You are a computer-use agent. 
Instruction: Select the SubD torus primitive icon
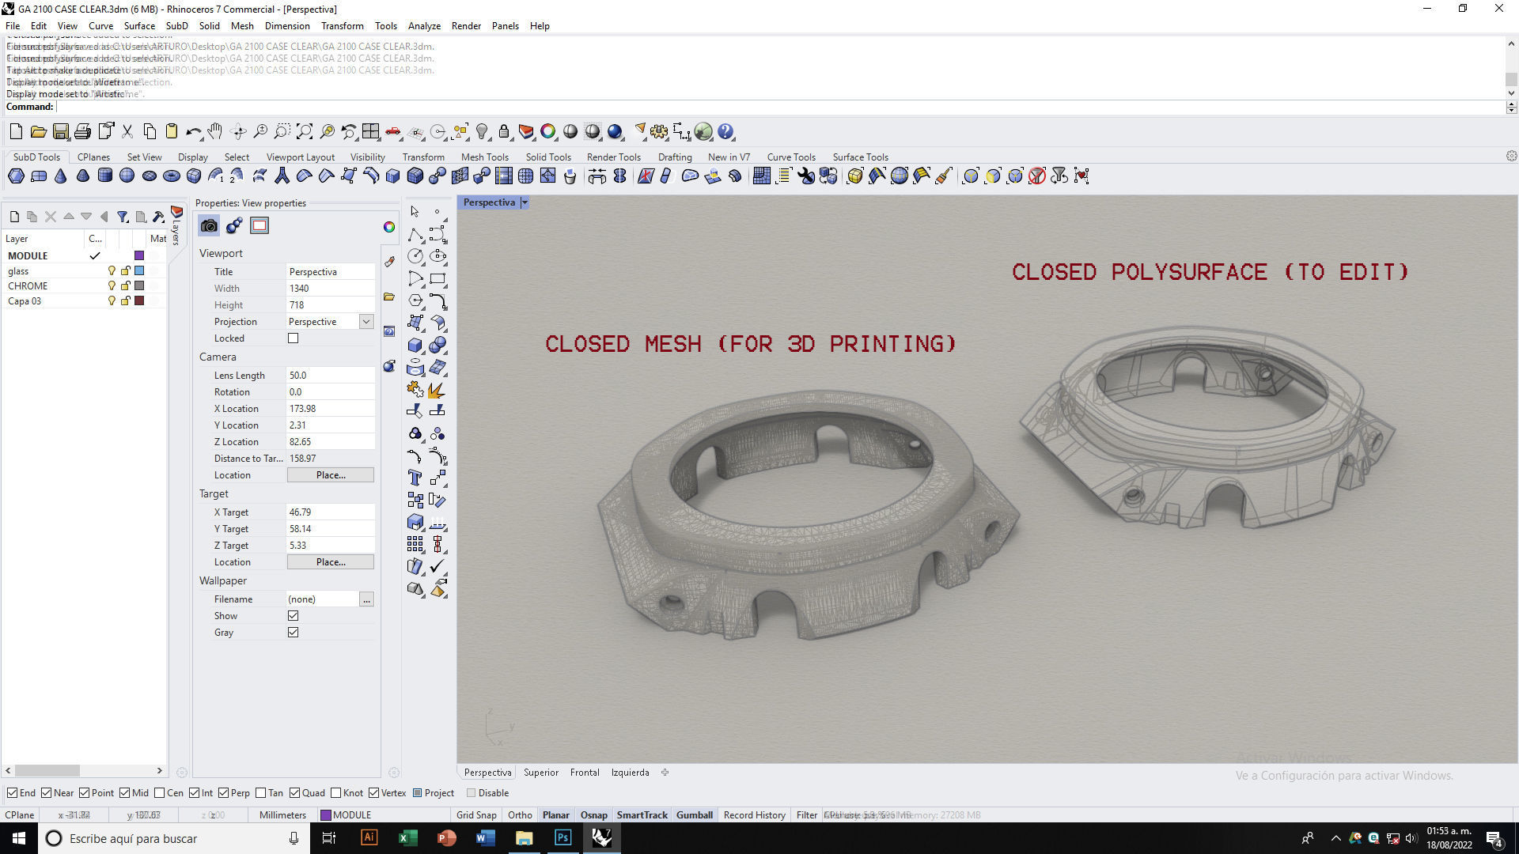[x=171, y=176]
